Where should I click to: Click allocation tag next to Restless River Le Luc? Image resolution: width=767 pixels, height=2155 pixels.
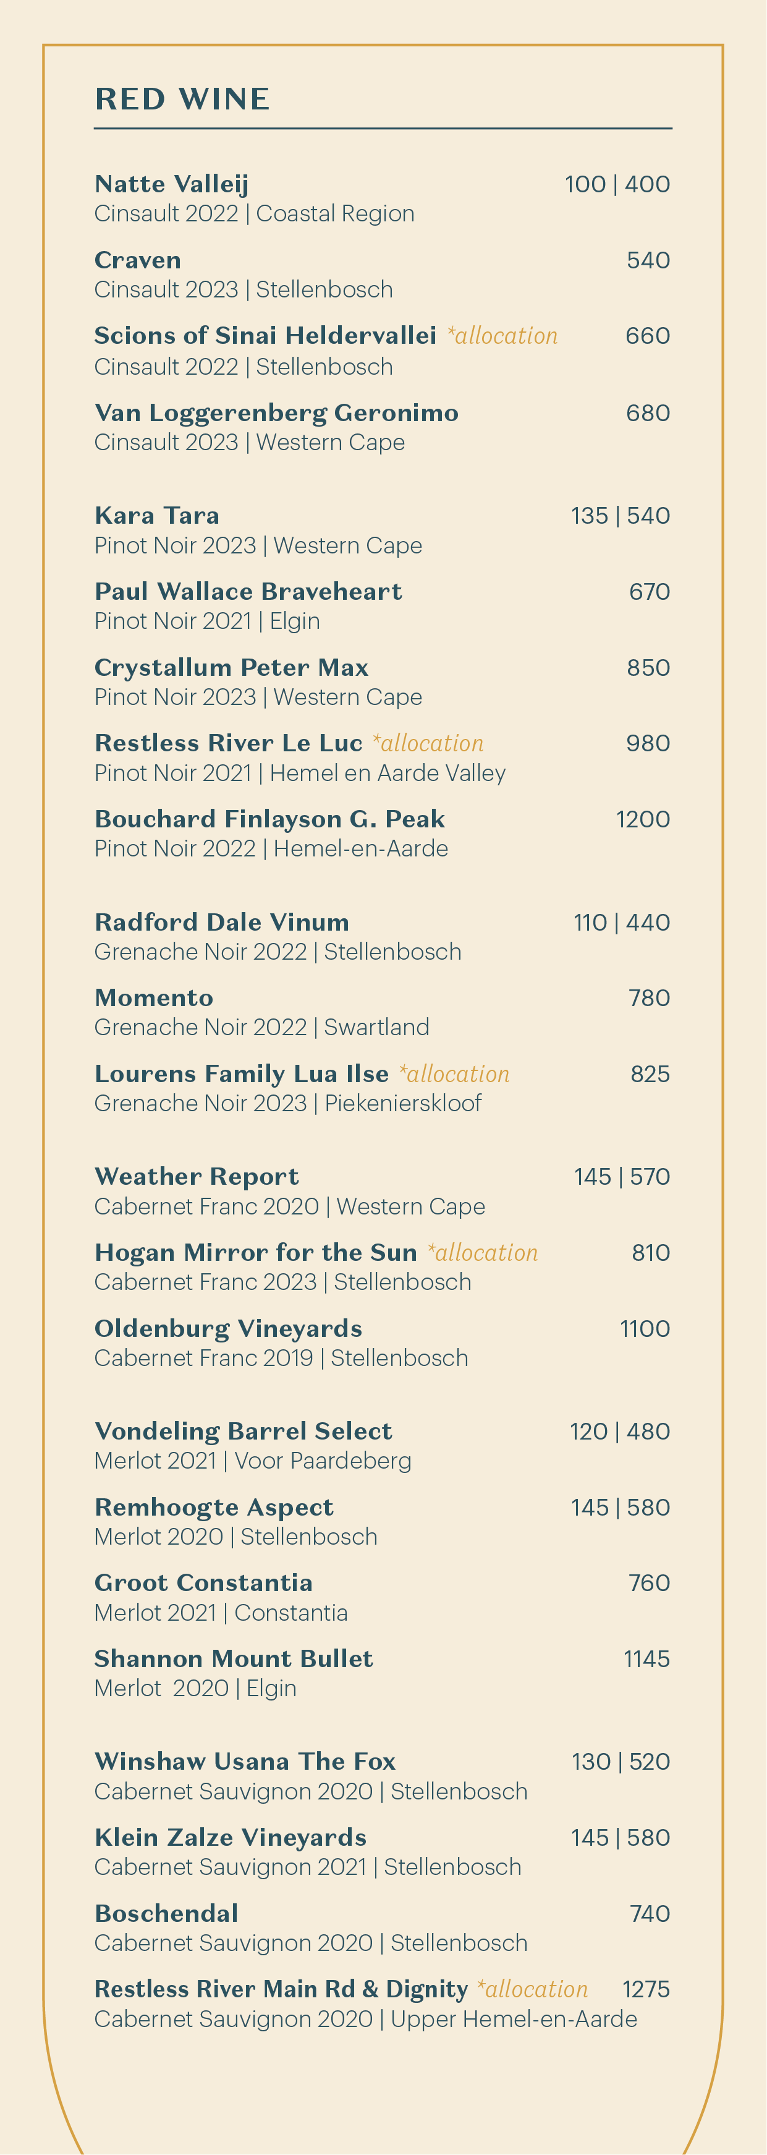pos(428,744)
